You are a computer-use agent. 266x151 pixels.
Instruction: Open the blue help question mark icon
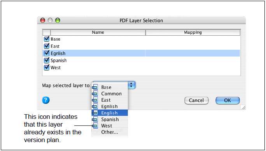point(46,100)
